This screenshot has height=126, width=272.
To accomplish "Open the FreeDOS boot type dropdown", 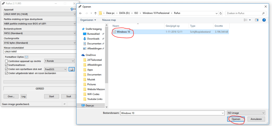I will (56, 69).
